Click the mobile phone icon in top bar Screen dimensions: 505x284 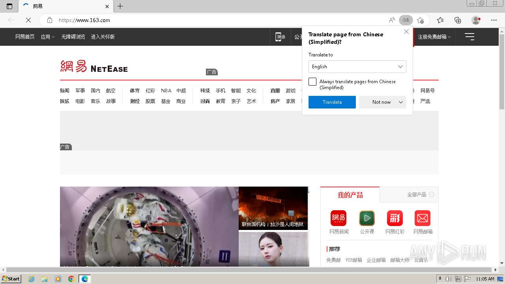coord(280,37)
